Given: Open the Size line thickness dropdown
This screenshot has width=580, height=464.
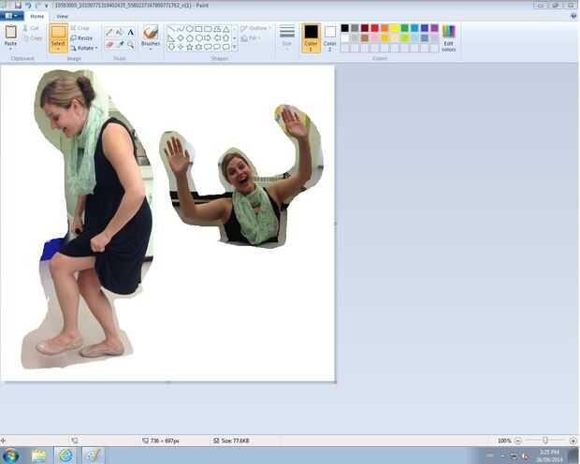Looking at the screenshot, I should pyautogui.click(x=287, y=37).
